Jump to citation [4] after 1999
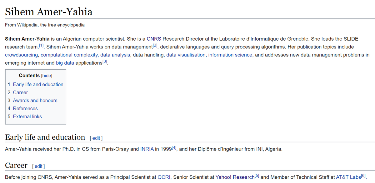375x183 pixels. click(x=174, y=148)
